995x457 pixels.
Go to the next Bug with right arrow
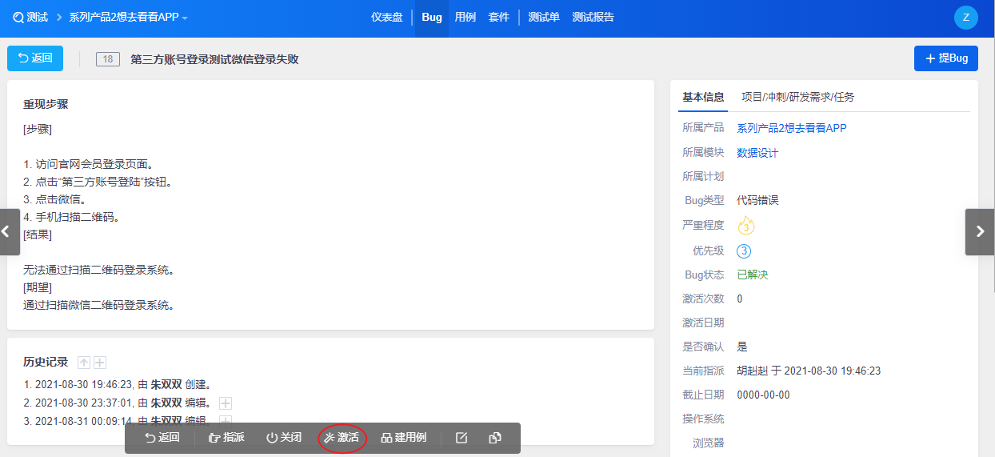980,232
